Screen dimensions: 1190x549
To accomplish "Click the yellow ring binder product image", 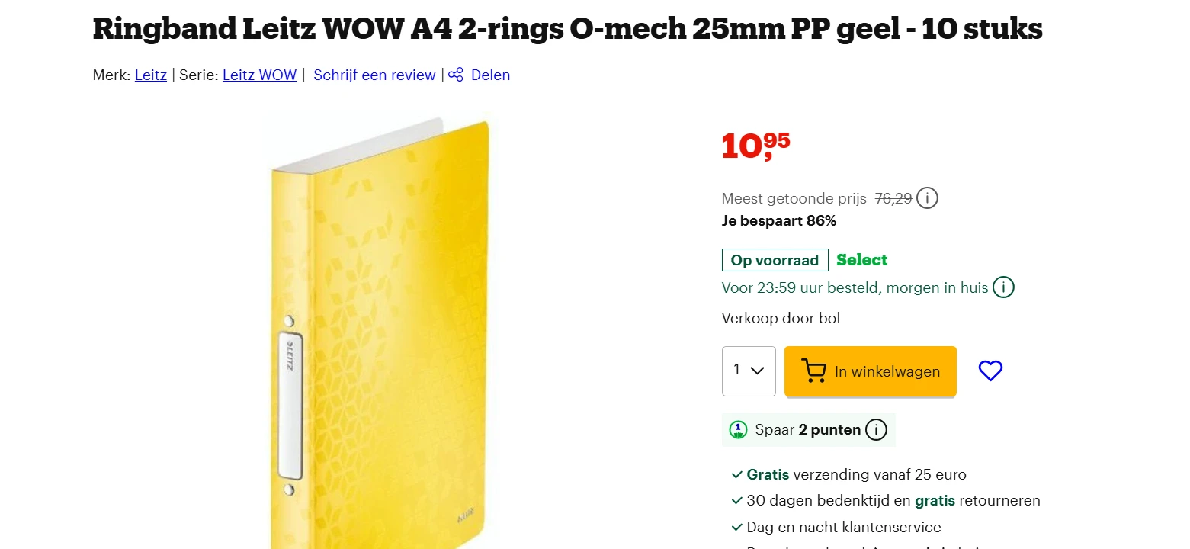I will 381,328.
